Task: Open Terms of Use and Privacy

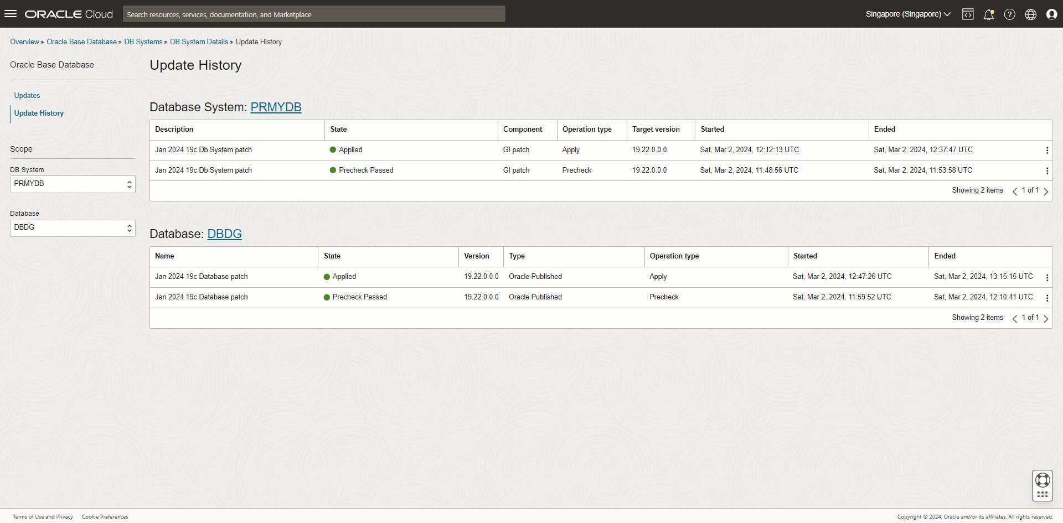Action: 43,517
